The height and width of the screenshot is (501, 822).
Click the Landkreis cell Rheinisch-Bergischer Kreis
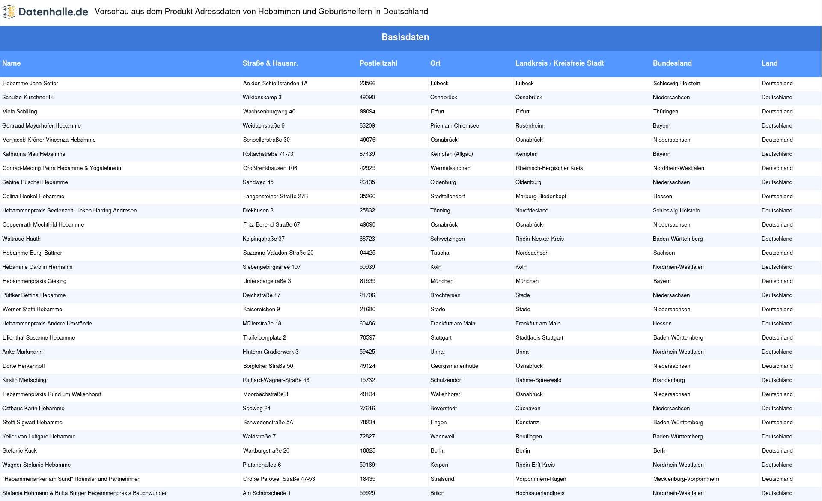click(x=549, y=168)
